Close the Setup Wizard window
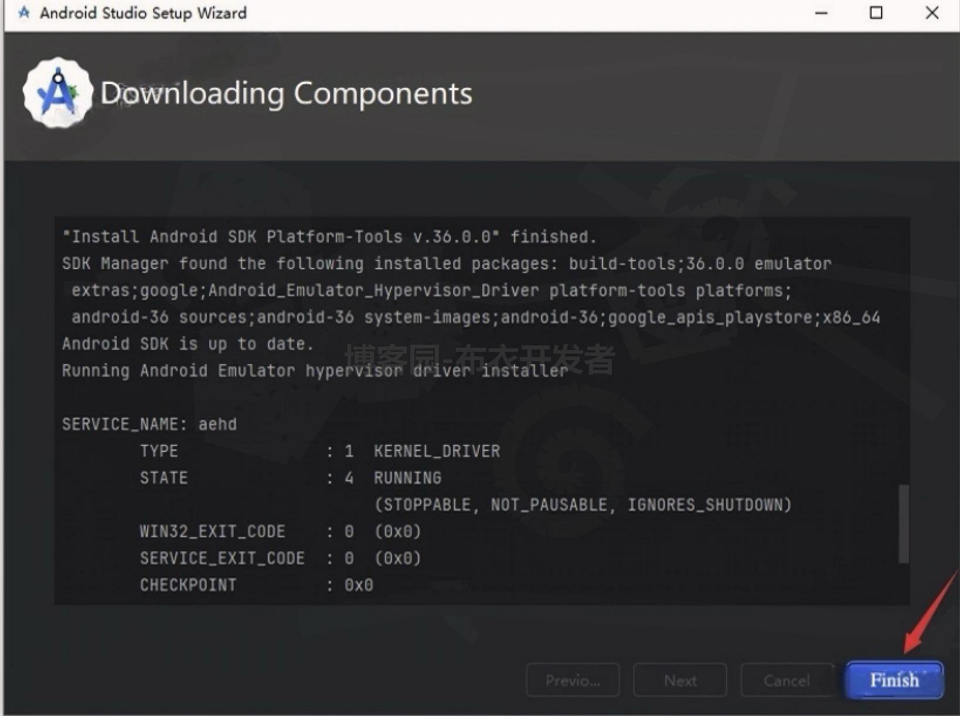Image resolution: width=960 pixels, height=716 pixels. coord(932,13)
